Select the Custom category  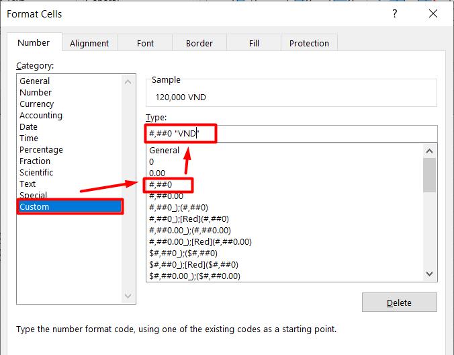point(70,206)
